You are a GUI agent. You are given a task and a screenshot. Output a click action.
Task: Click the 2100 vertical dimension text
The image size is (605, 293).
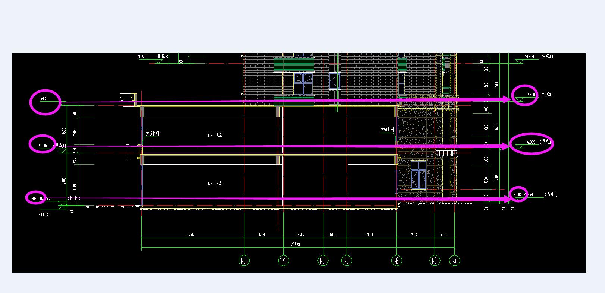click(x=75, y=133)
